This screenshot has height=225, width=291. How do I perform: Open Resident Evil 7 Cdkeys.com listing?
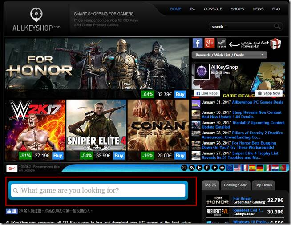[248, 212]
